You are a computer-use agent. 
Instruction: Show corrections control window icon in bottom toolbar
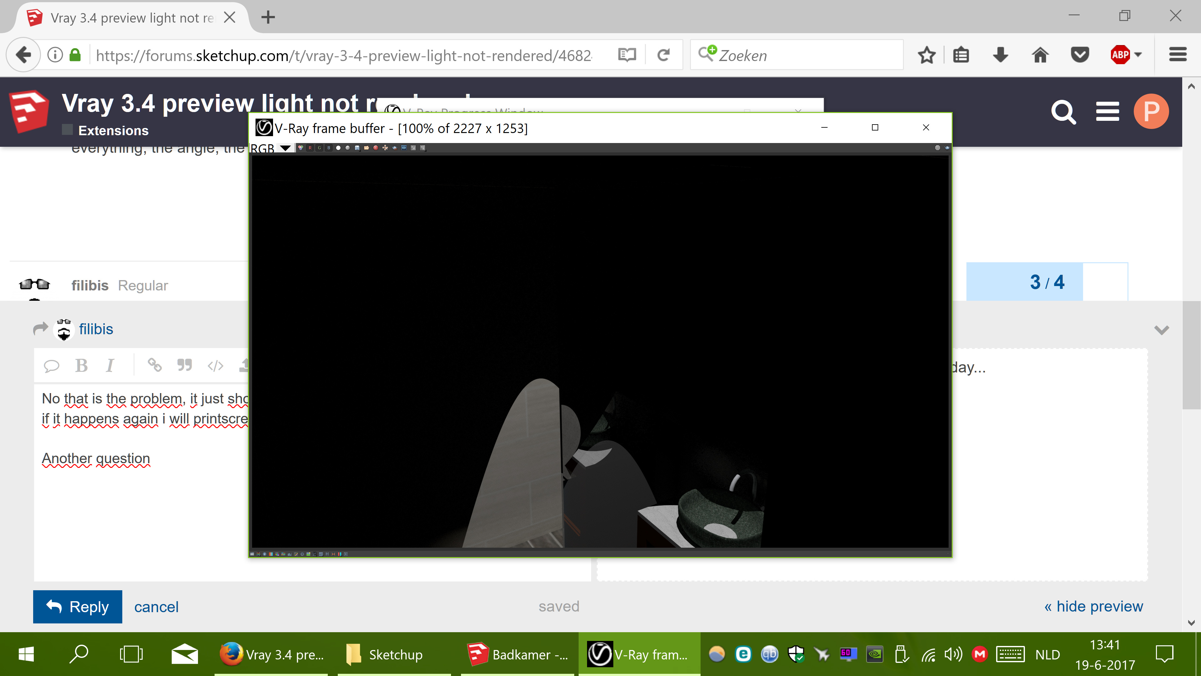click(252, 554)
